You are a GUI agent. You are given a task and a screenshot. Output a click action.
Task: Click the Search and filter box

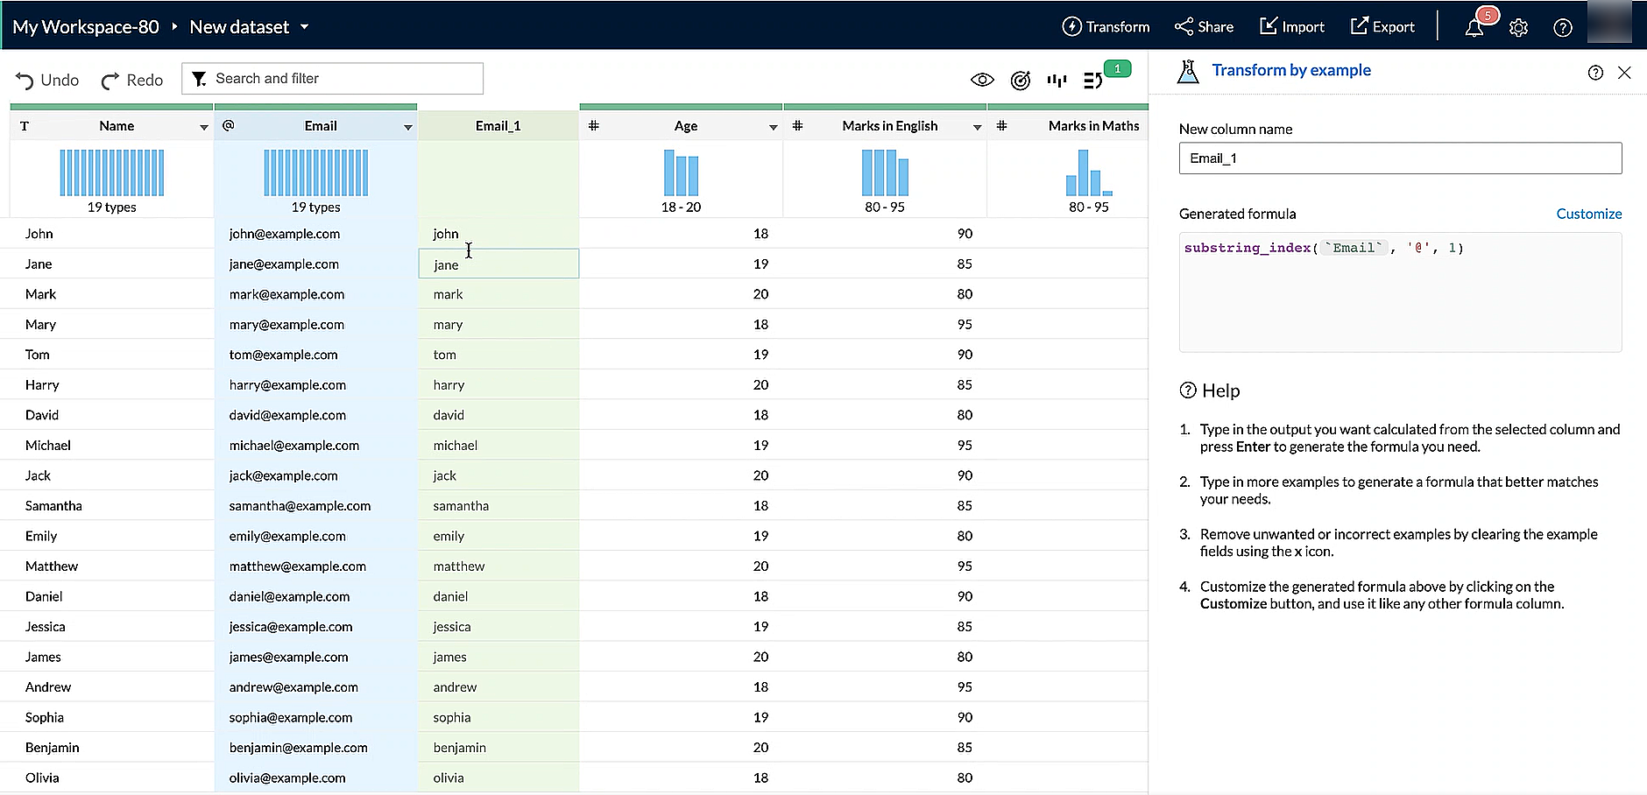[x=333, y=79]
